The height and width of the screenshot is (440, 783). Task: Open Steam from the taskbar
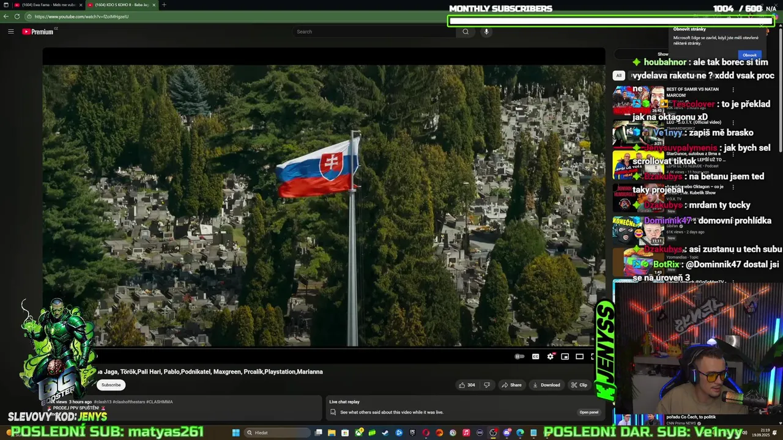pos(385,433)
